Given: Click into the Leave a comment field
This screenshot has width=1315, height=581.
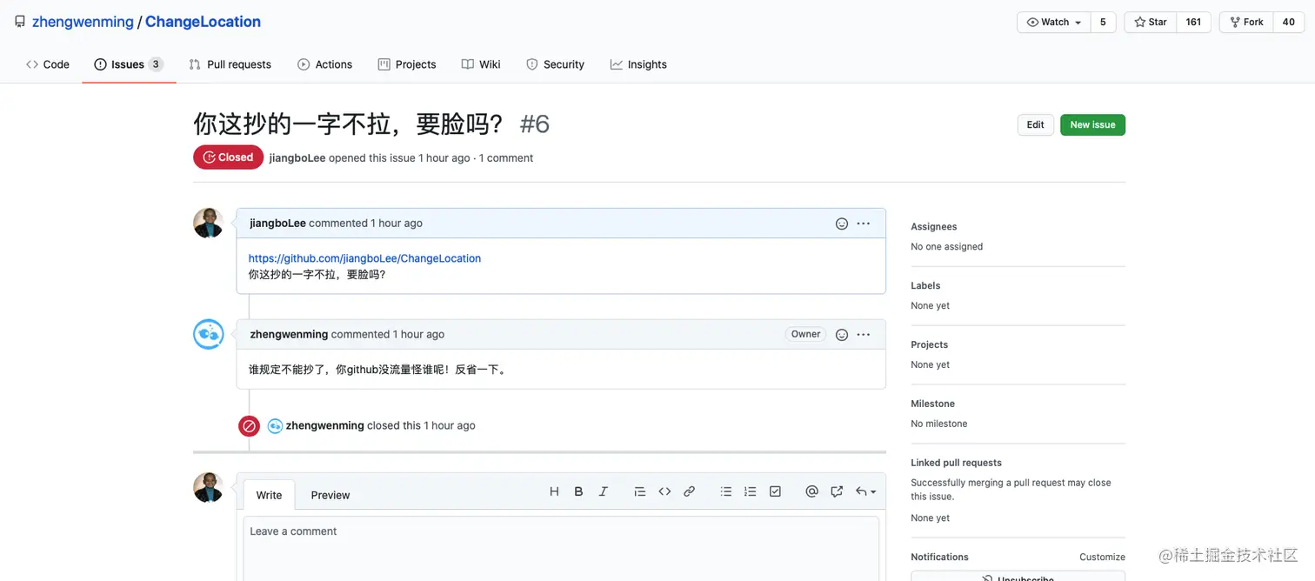Looking at the screenshot, I should pos(561,549).
